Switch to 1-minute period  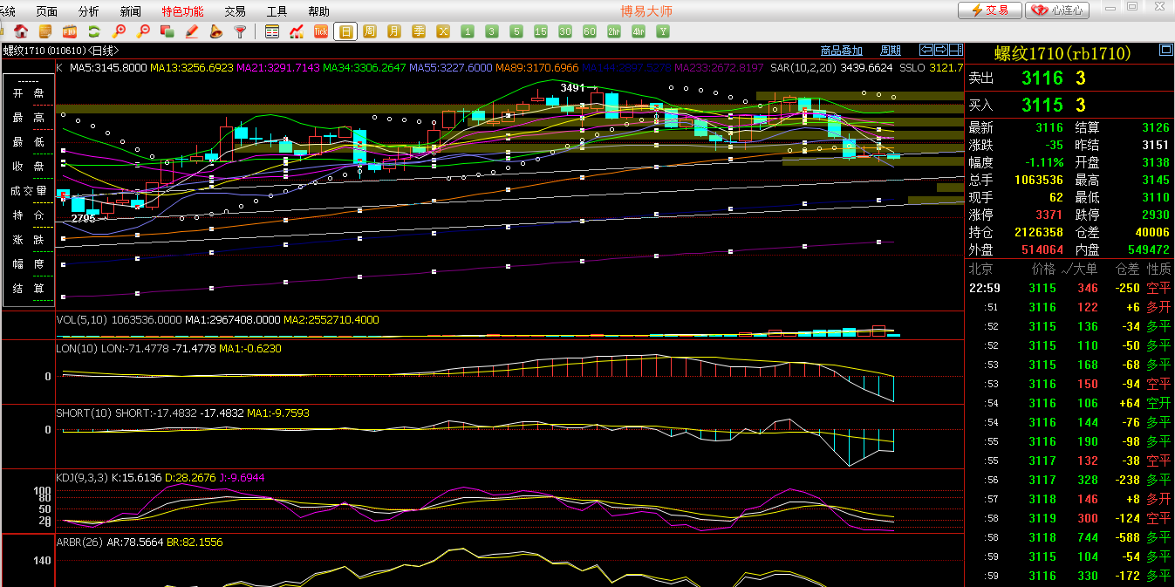(x=468, y=31)
